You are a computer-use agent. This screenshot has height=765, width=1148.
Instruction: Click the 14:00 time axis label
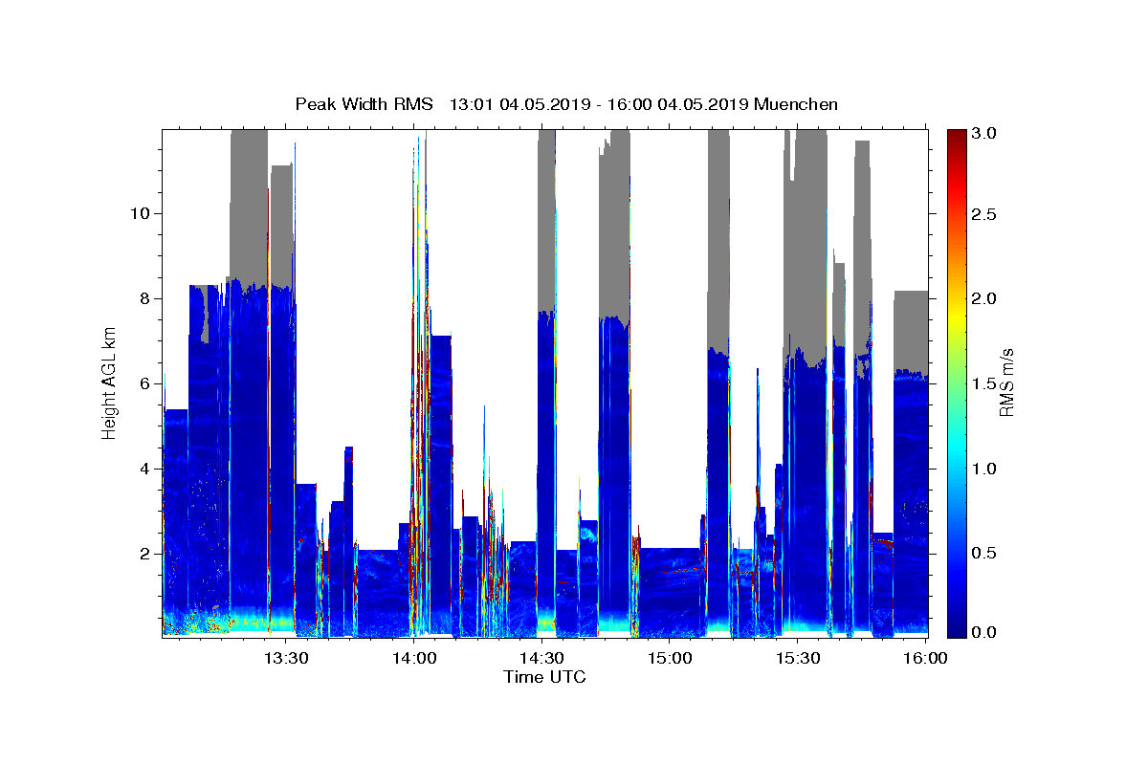(413, 658)
